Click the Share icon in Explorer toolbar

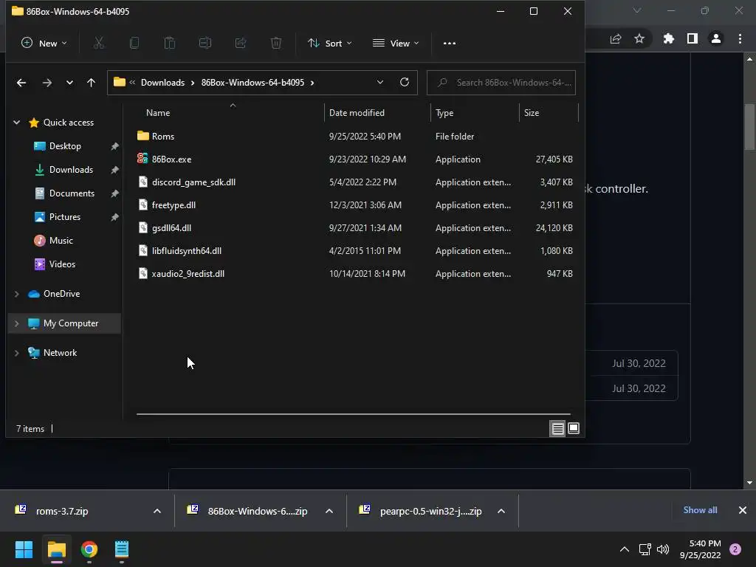(241, 43)
